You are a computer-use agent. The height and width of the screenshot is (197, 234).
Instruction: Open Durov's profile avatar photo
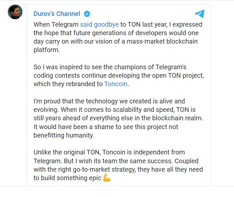[x=15, y=12]
